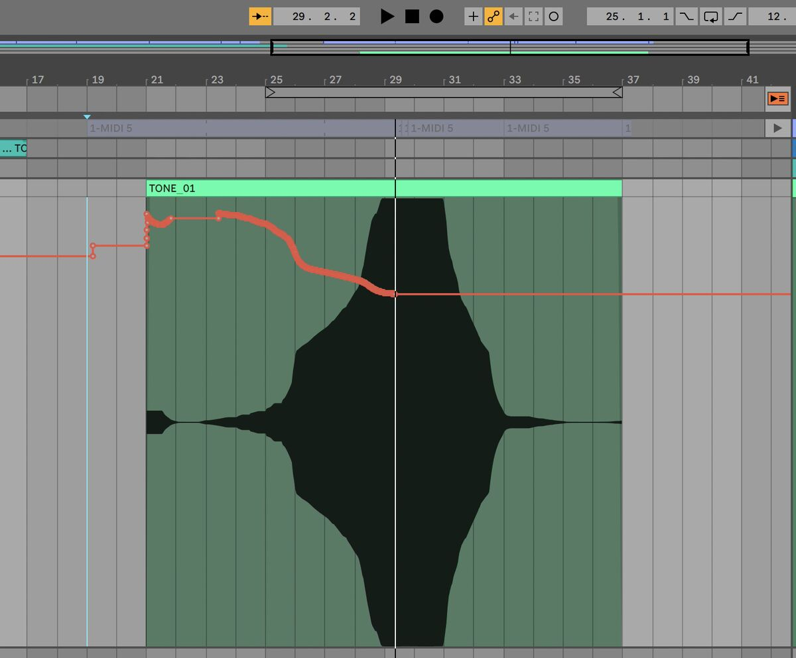This screenshot has width=796, height=658.
Task: Click the MIDI Arrangement Overdub plus icon
Action: 472,17
